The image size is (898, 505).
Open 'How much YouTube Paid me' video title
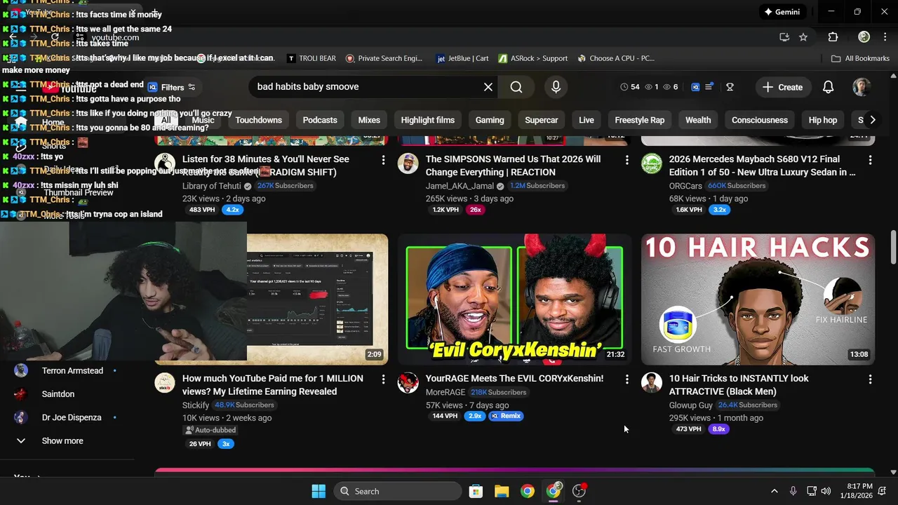273,385
